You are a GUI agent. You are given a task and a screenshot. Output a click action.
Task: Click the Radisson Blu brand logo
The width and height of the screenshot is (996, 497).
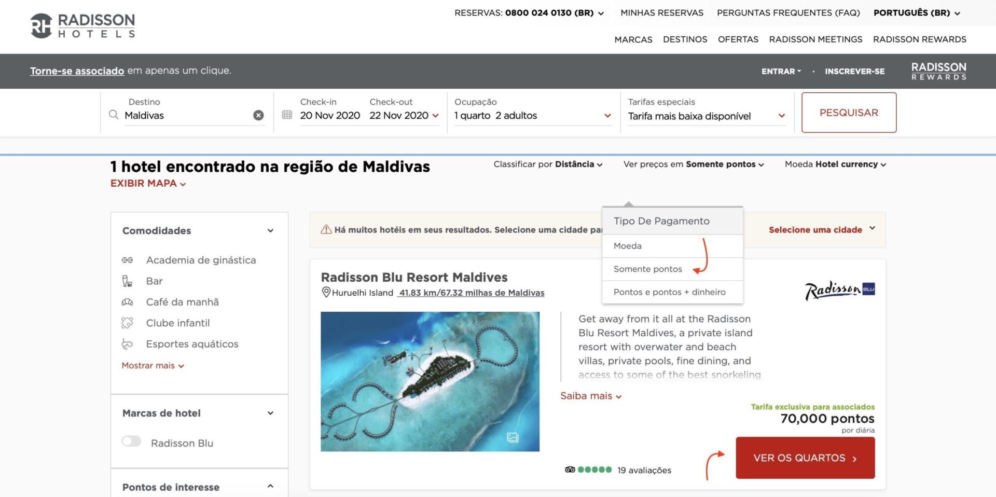[840, 290]
